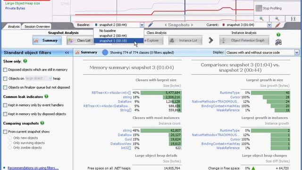Viewport: 302px width, 170px height.
Task: Select Only surviving objects radio button
Action: (x=10, y=143)
